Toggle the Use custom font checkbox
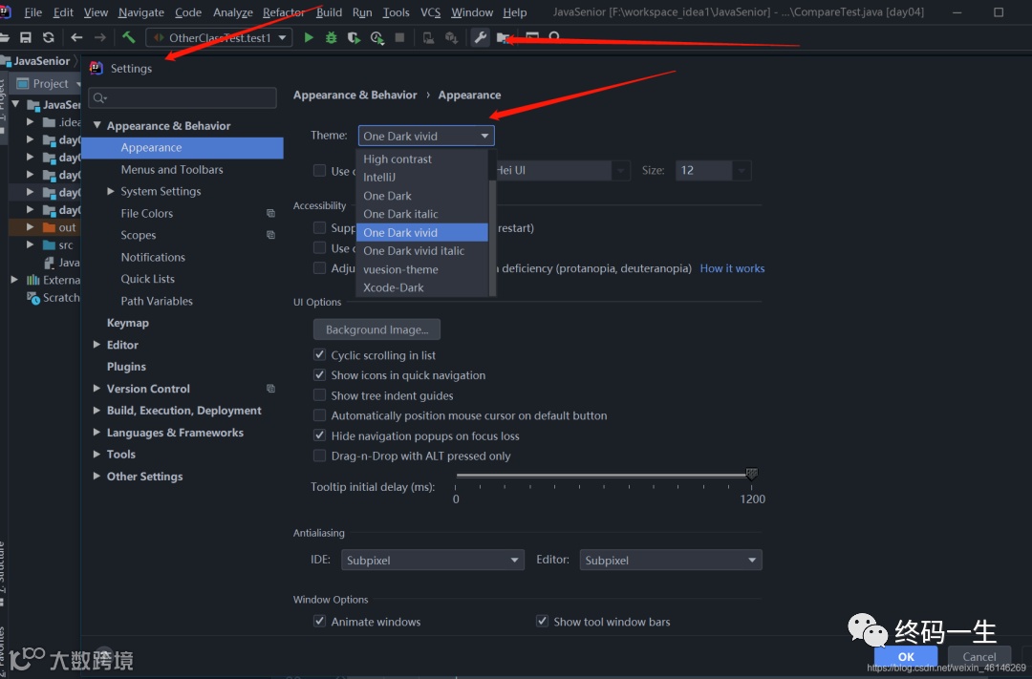This screenshot has height=679, width=1032. [x=320, y=170]
